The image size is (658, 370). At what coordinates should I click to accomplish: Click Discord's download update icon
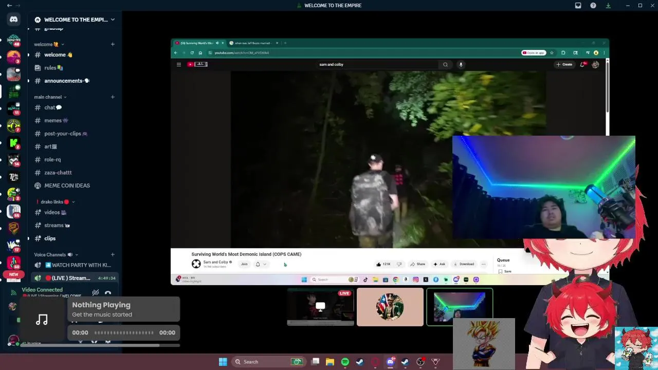click(x=608, y=5)
